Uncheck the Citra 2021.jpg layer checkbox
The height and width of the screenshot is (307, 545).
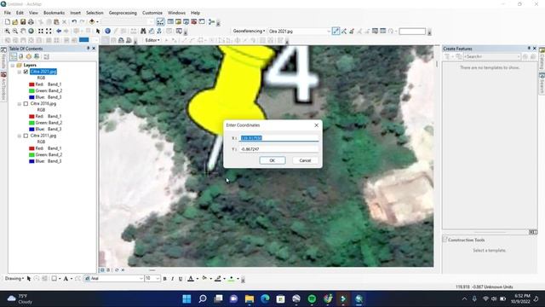(x=26, y=72)
